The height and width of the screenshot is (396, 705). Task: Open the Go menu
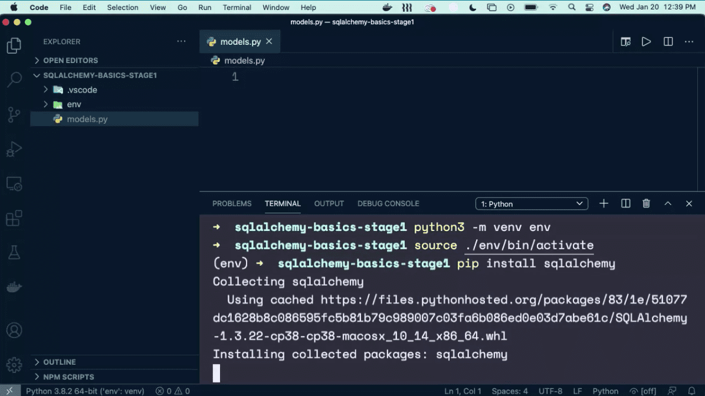pyautogui.click(x=182, y=7)
